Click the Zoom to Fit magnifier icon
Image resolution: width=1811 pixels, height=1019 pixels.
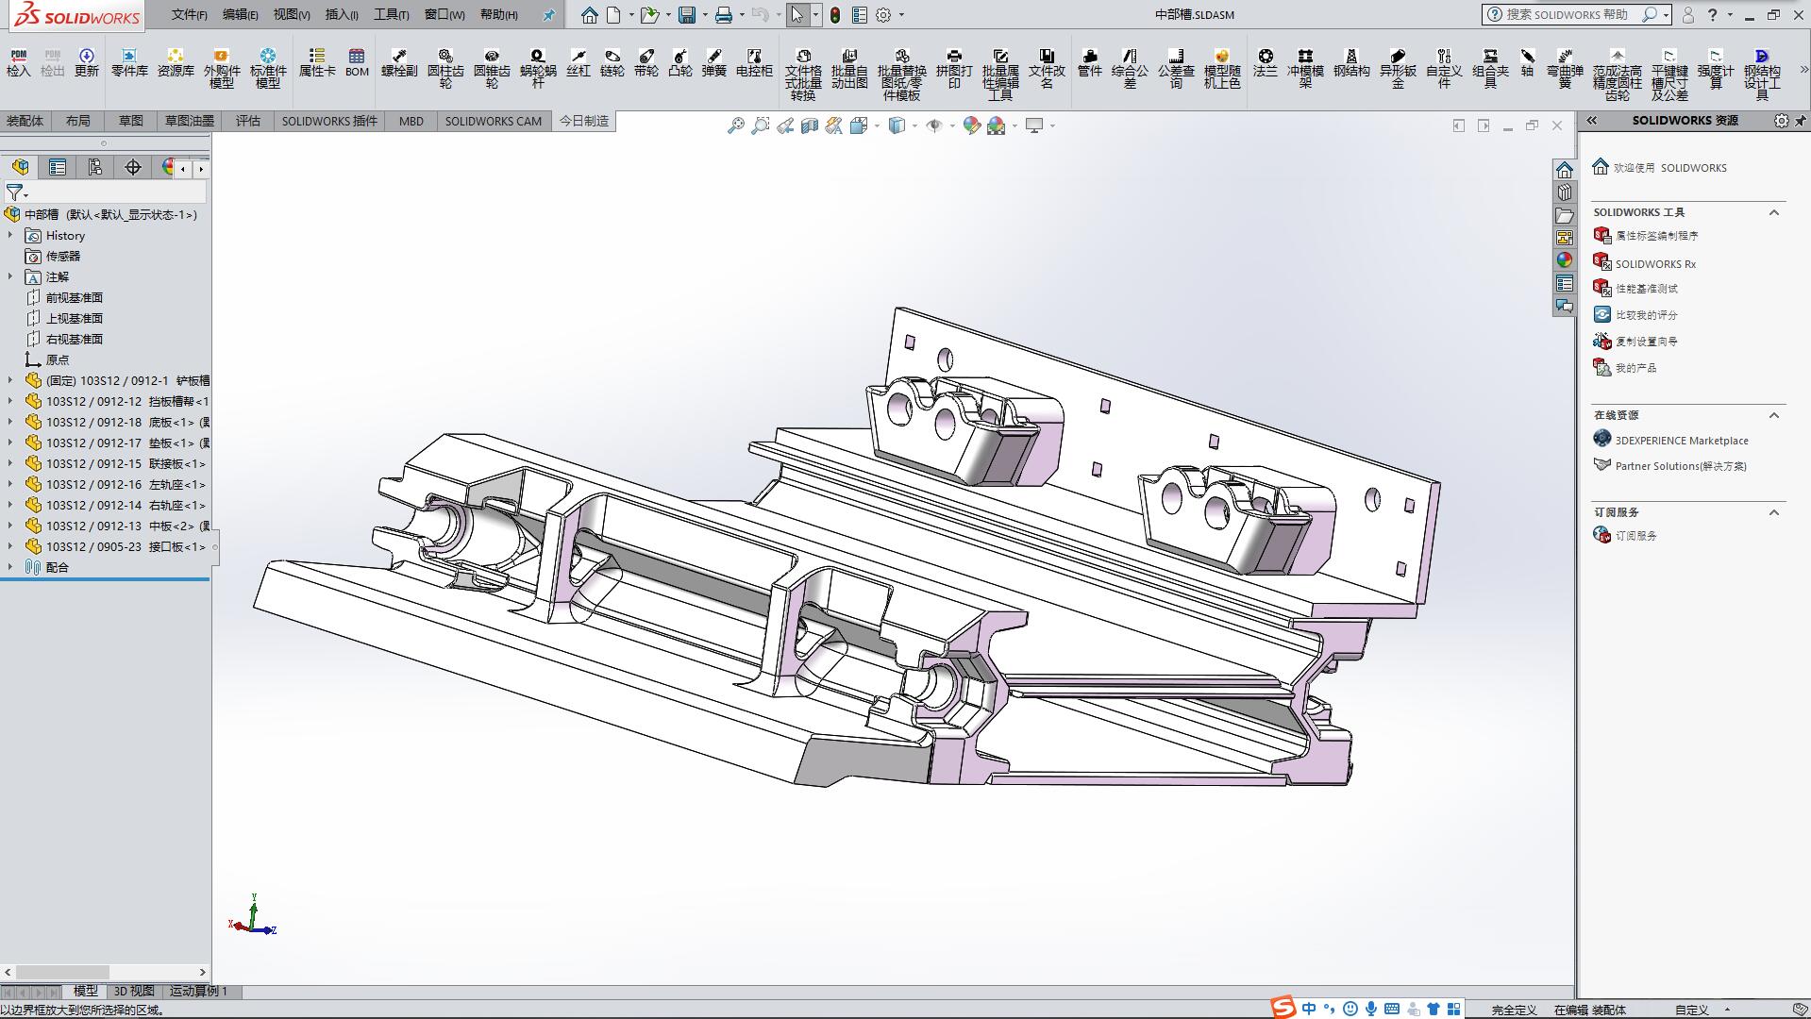(x=736, y=125)
